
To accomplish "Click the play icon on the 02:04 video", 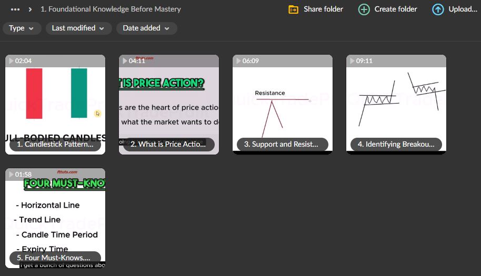I will coord(11,61).
